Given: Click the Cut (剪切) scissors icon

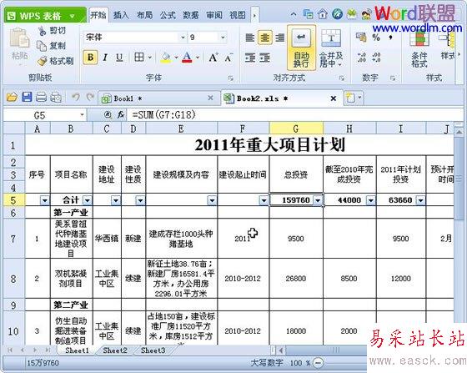Looking at the screenshot, I should 42,30.
